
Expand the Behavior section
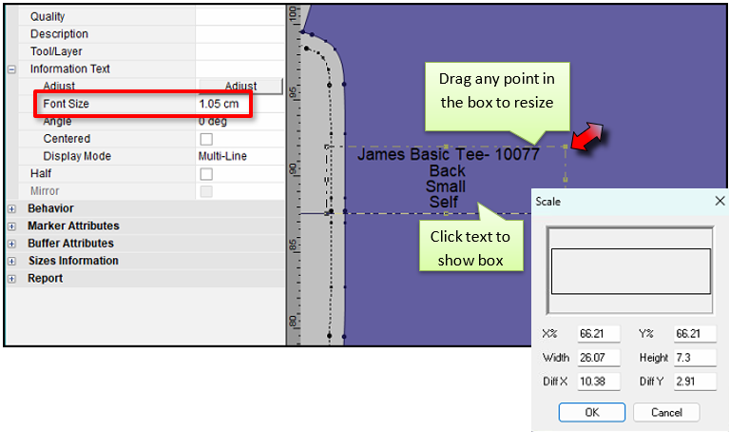[x=11, y=208]
